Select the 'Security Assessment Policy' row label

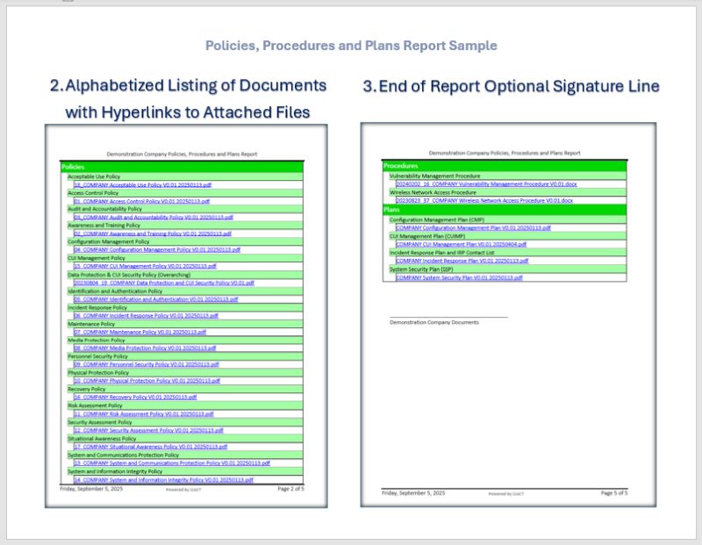(x=100, y=422)
